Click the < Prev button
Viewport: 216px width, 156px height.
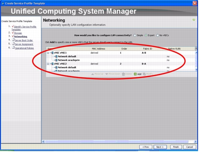(x=146, y=147)
